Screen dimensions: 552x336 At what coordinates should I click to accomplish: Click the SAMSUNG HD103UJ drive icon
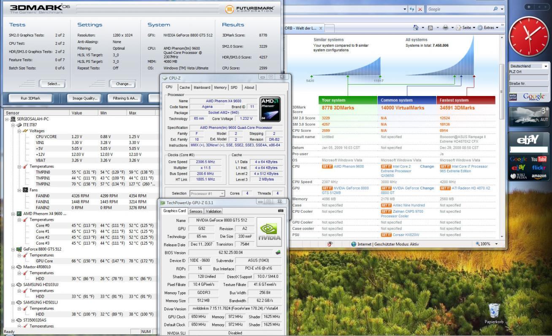point(18,285)
